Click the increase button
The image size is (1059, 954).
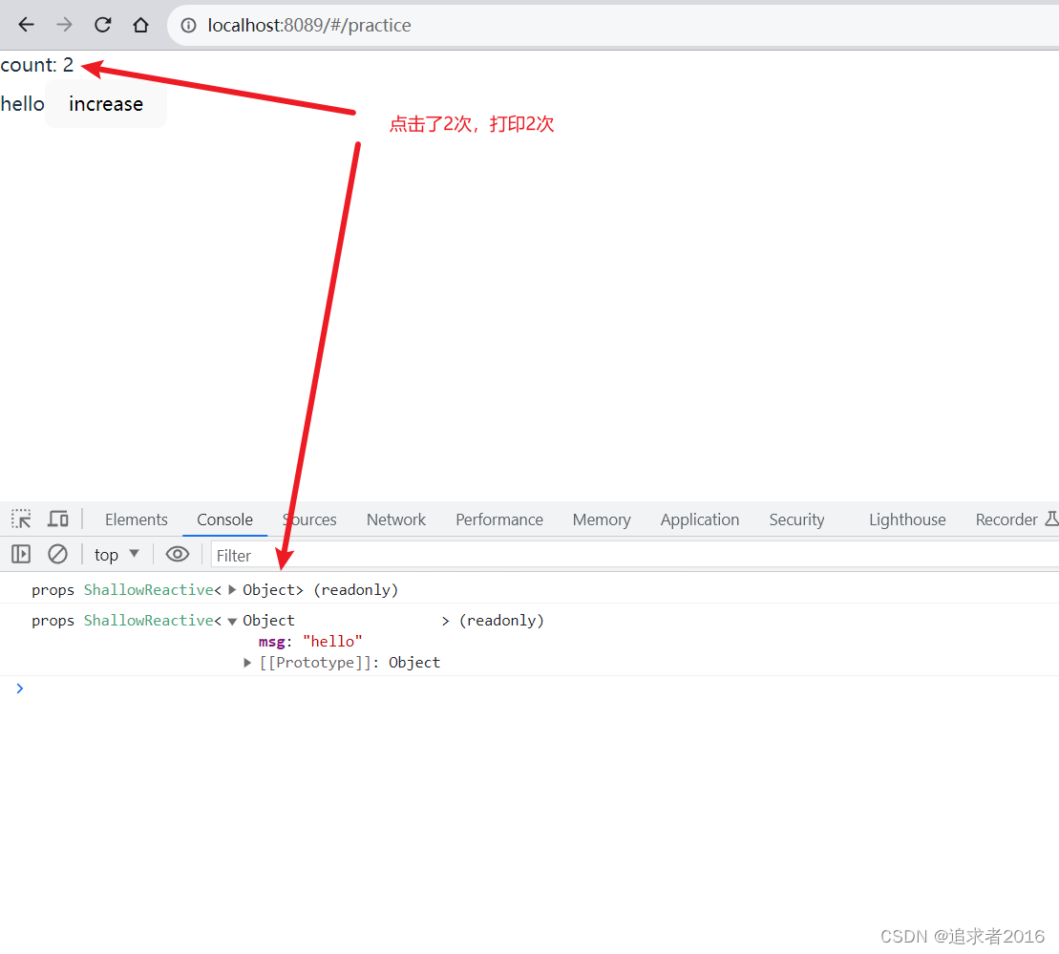[106, 104]
